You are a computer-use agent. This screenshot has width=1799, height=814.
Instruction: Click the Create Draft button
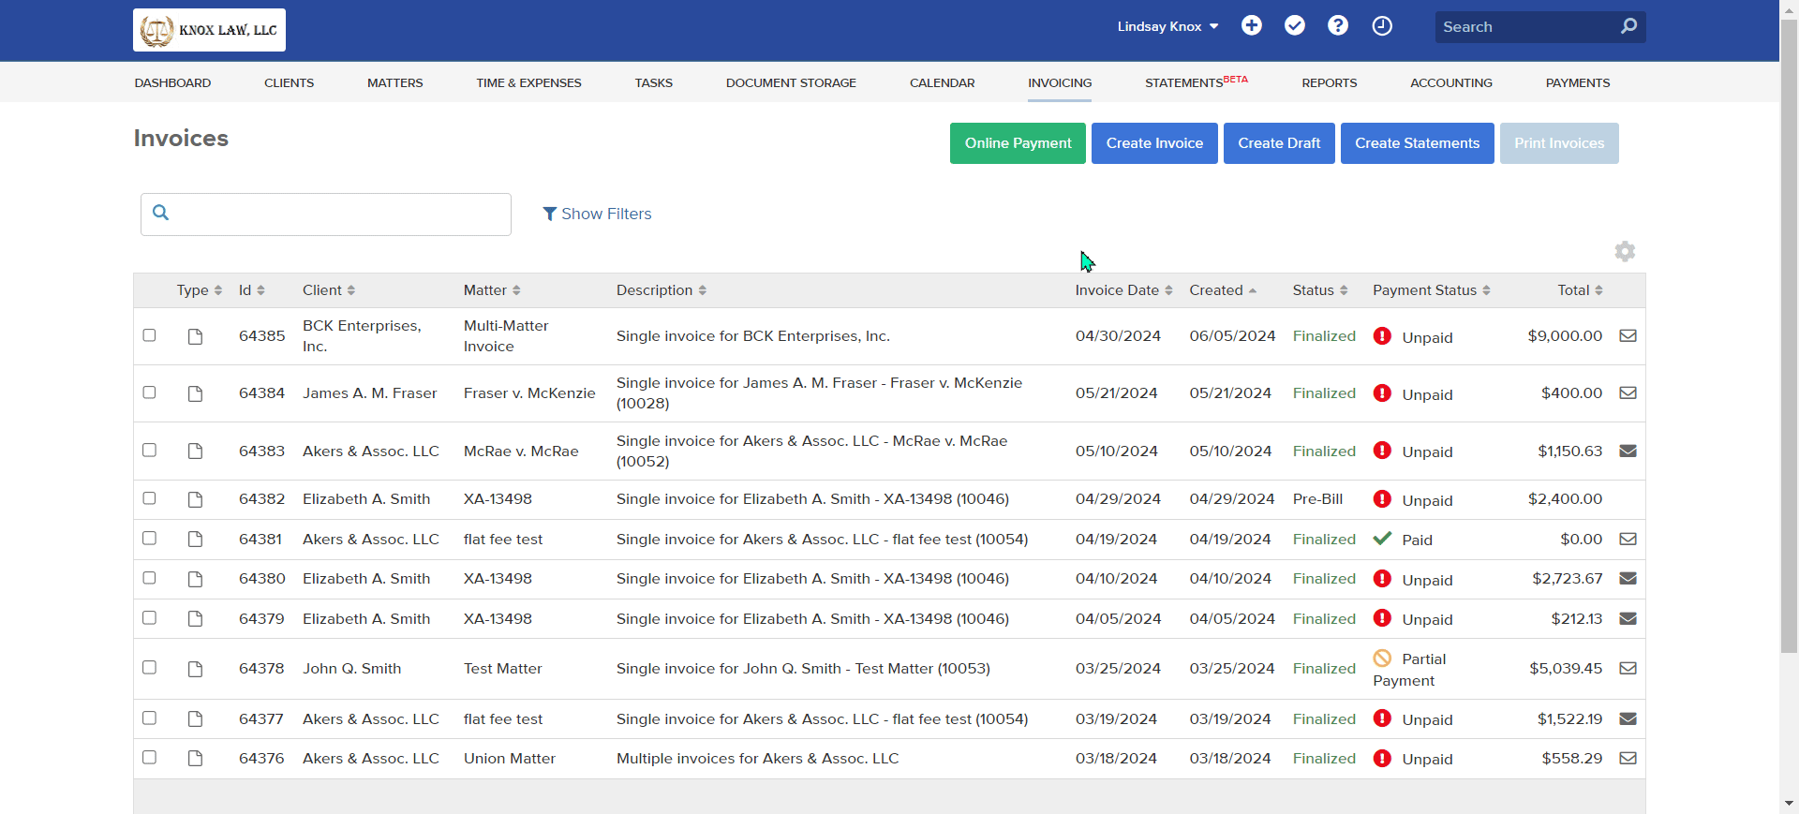tap(1279, 143)
